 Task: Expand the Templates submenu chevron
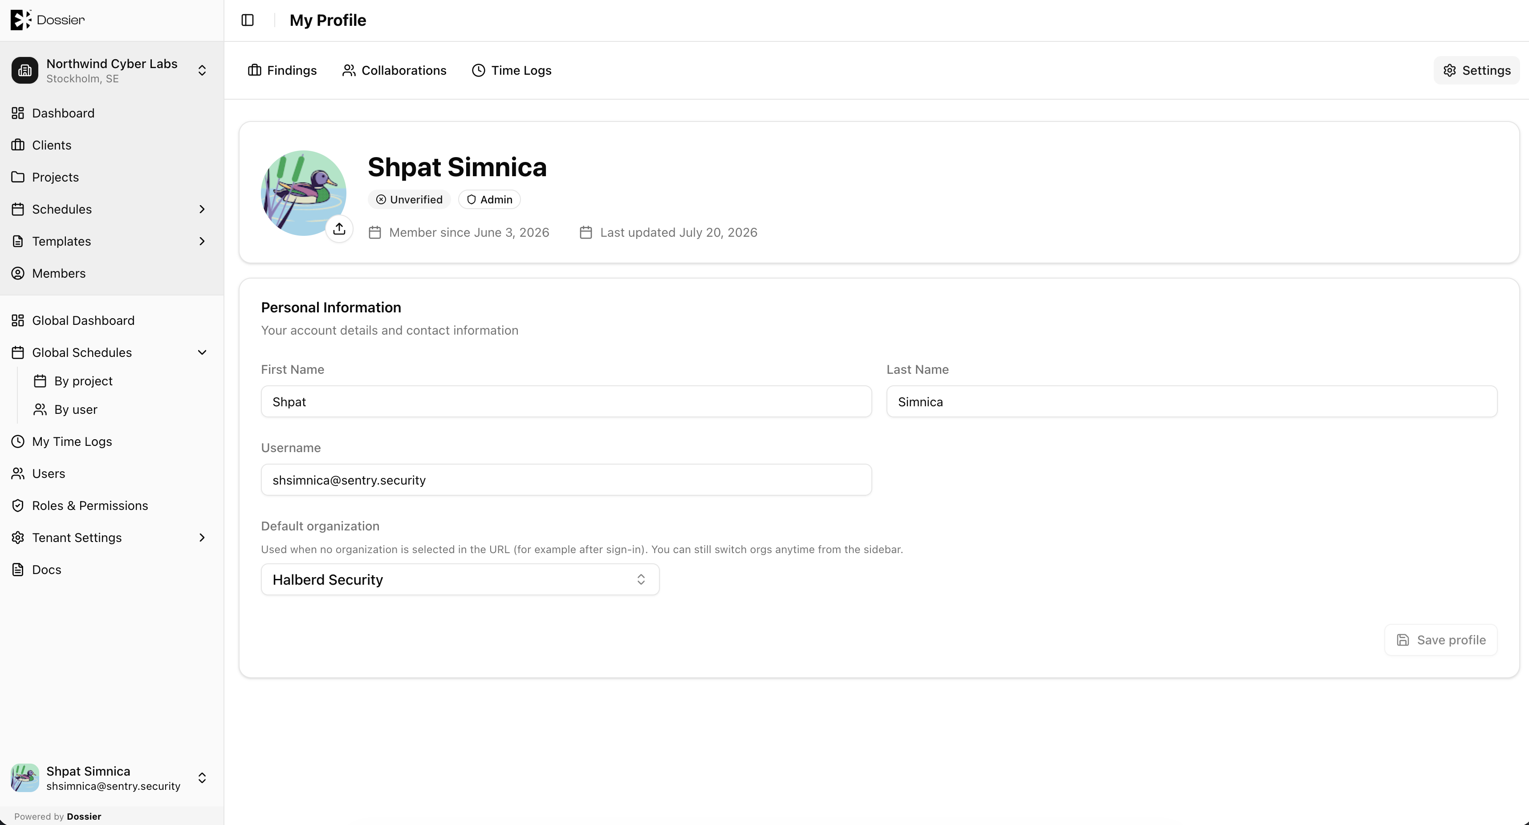(x=202, y=241)
